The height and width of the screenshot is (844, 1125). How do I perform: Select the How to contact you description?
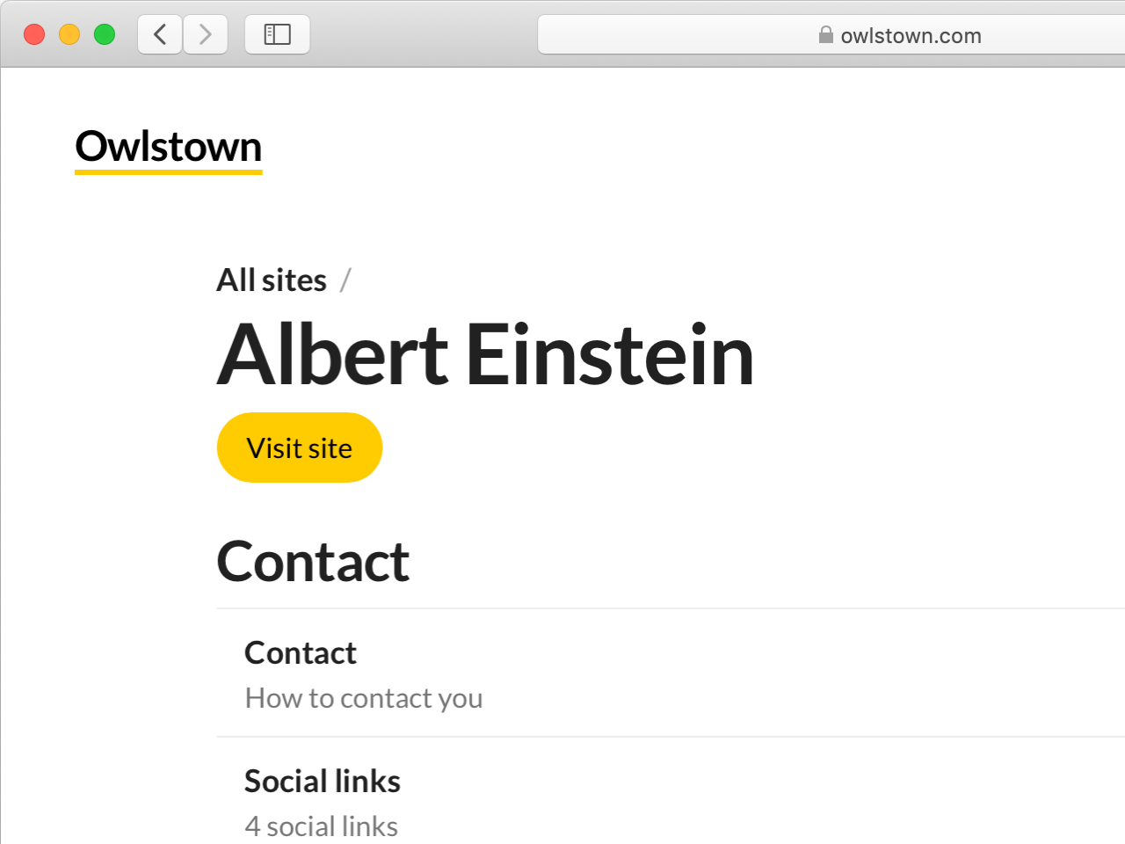(364, 698)
